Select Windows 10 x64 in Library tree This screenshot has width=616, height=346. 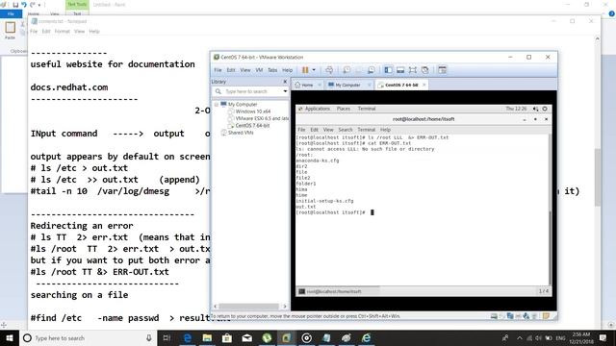pyautogui.click(x=252, y=111)
